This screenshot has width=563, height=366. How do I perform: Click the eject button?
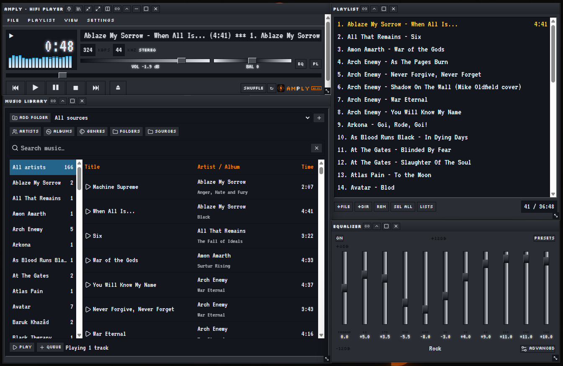(118, 88)
